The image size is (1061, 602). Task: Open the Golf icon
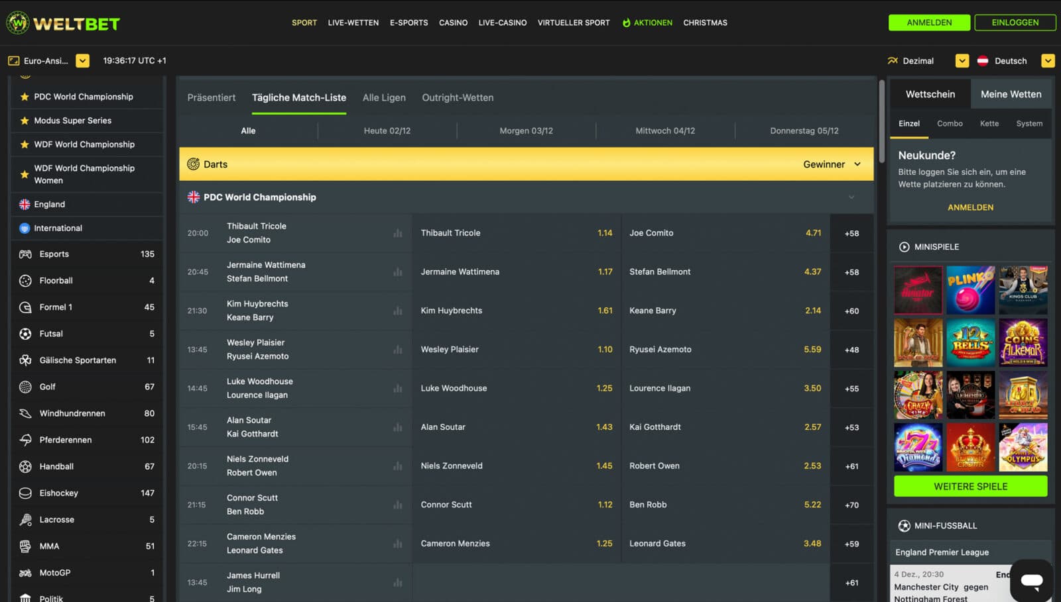pos(25,387)
